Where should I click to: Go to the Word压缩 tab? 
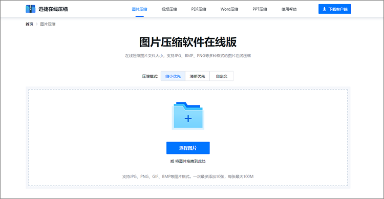click(x=229, y=9)
